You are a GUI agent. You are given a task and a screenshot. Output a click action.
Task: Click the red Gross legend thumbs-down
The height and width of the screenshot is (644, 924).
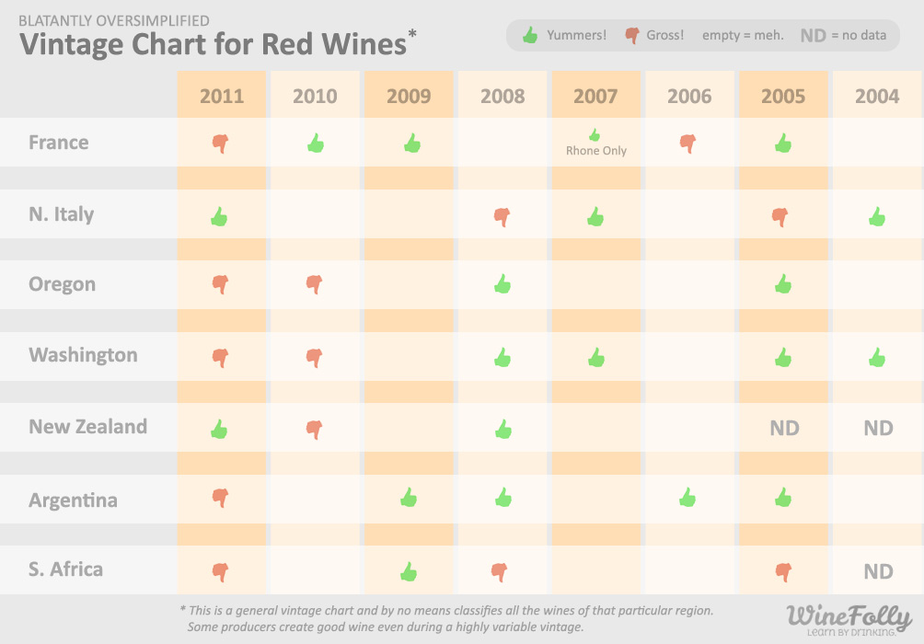point(631,36)
